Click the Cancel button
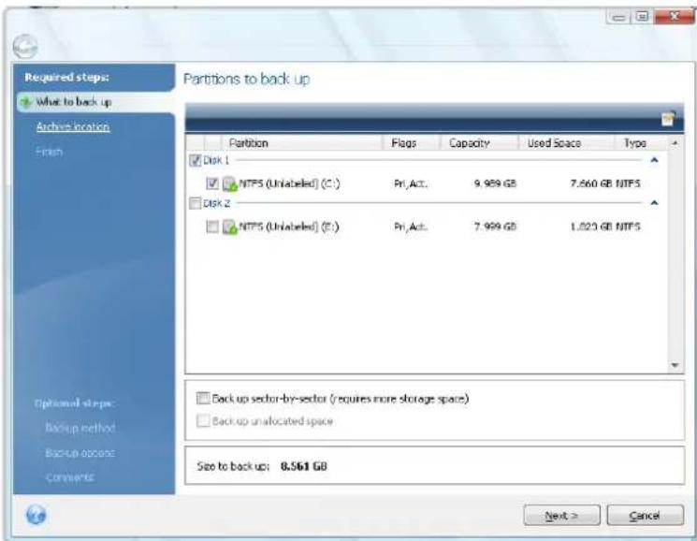Screen dimensions: 697x541 click(645, 515)
